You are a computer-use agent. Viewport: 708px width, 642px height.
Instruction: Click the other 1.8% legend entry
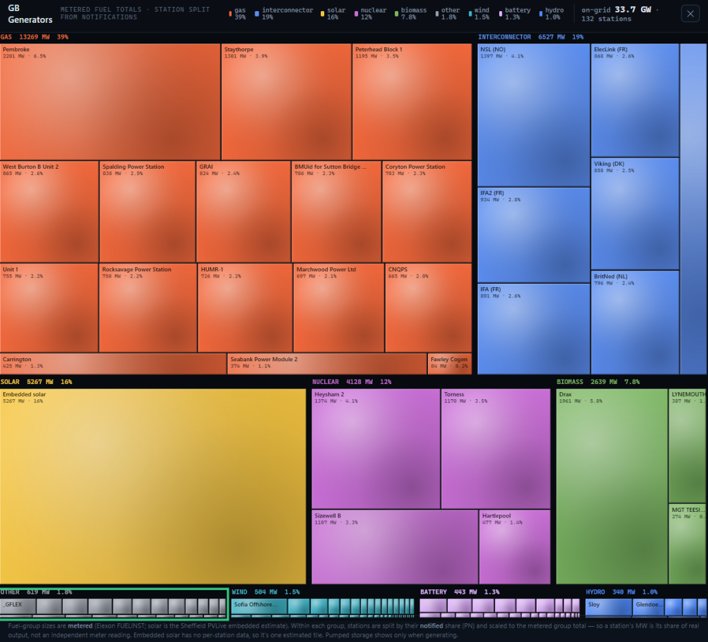pyautogui.click(x=447, y=14)
